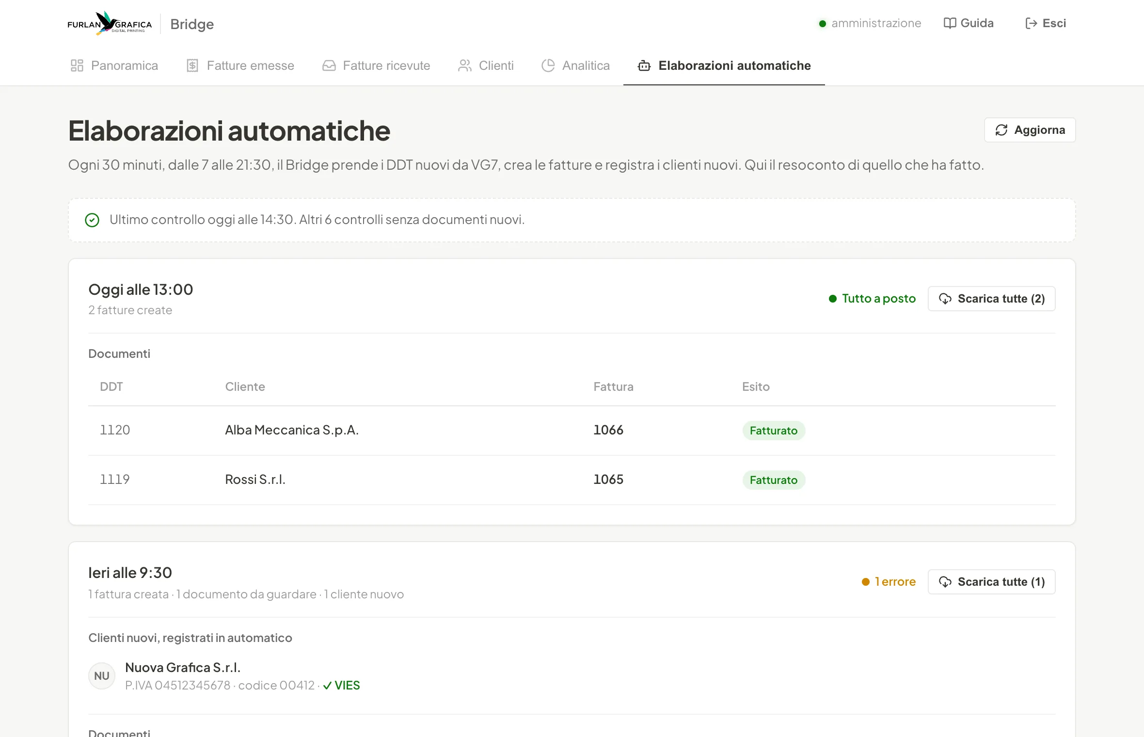Click the Furlan Grafica logo
The image size is (1144, 737).
coord(110,23)
